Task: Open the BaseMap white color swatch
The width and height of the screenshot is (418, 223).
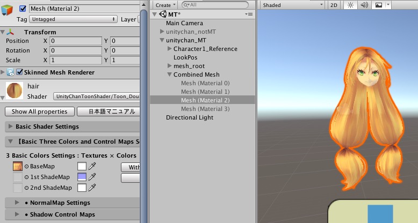Action: pos(82,166)
